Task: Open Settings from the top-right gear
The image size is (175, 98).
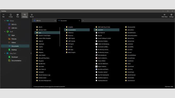Action: tap(171, 16)
